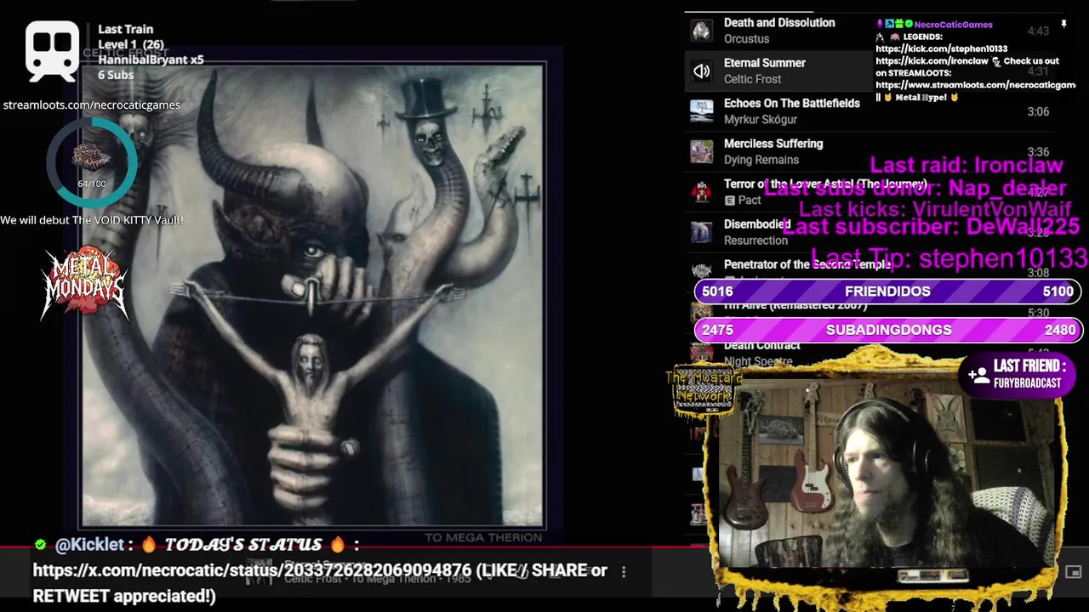Open artist Resurrection

pos(755,241)
